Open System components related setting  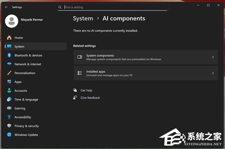(146, 57)
